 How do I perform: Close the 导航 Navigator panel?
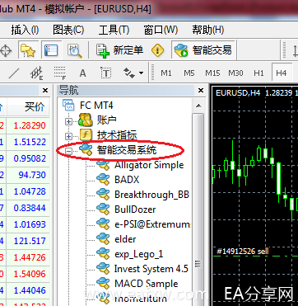point(201,91)
